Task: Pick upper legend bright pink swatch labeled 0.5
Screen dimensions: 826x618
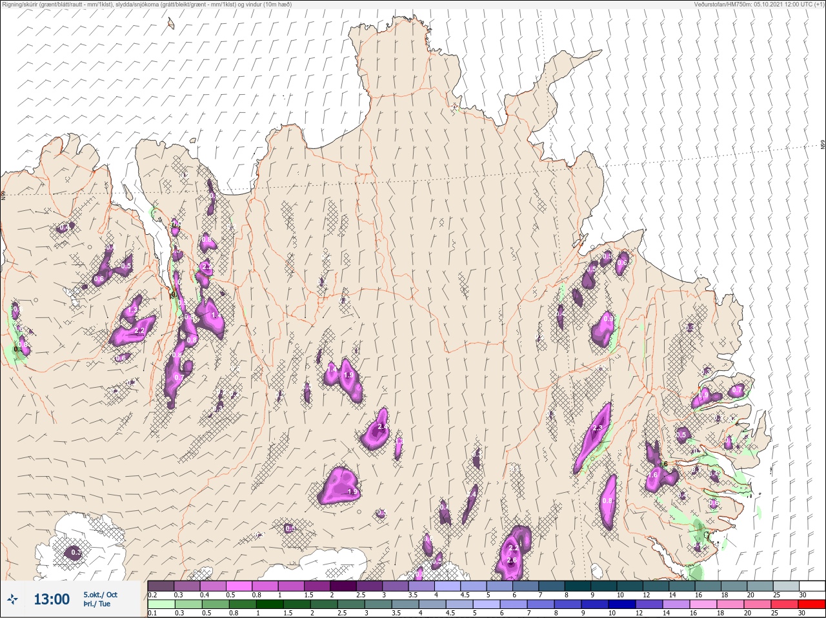Action: click(239, 586)
